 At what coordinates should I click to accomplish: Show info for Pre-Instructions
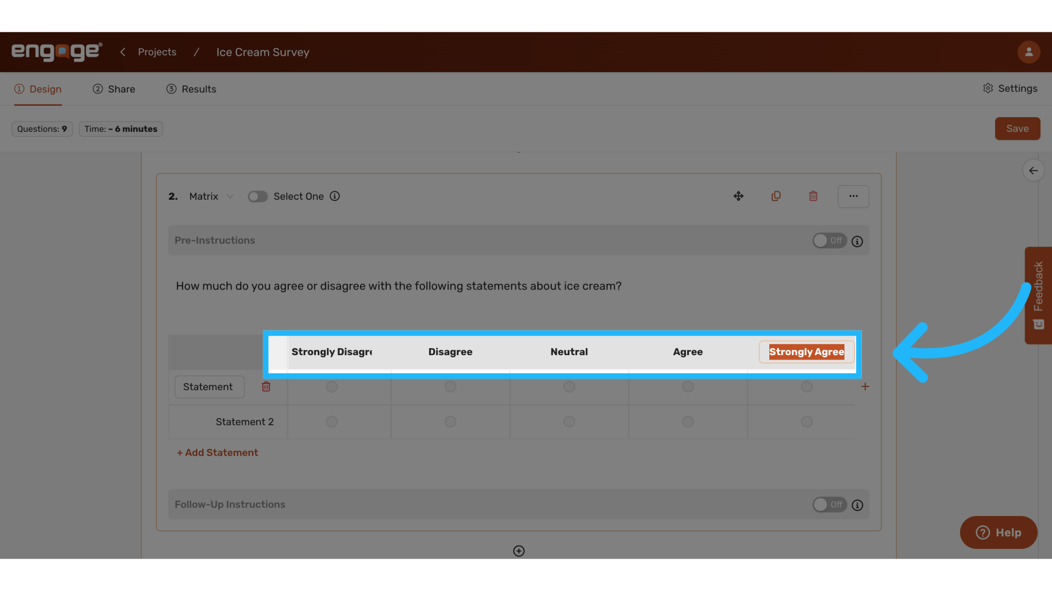[857, 241]
